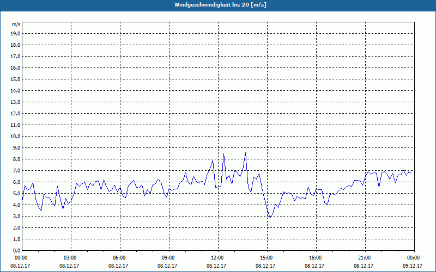Click the 18,0 y-axis label
The width and height of the screenshot is (436, 272).
coord(16,45)
